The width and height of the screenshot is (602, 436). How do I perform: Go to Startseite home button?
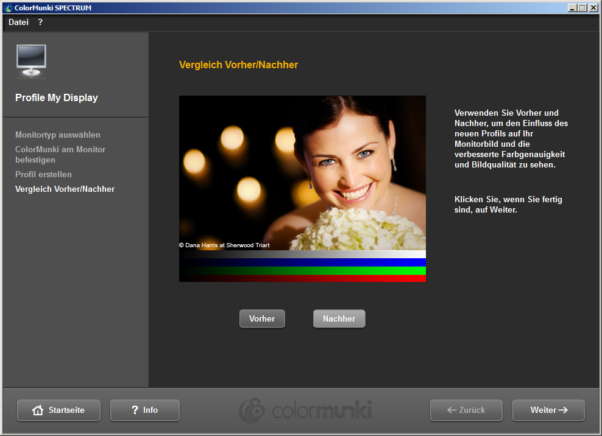point(58,410)
